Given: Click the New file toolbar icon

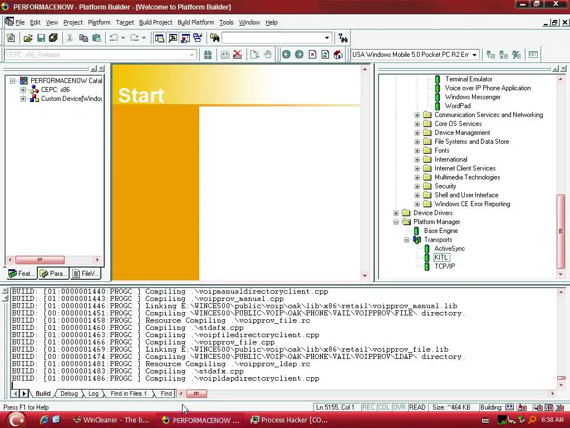Looking at the screenshot, I should (x=11, y=38).
